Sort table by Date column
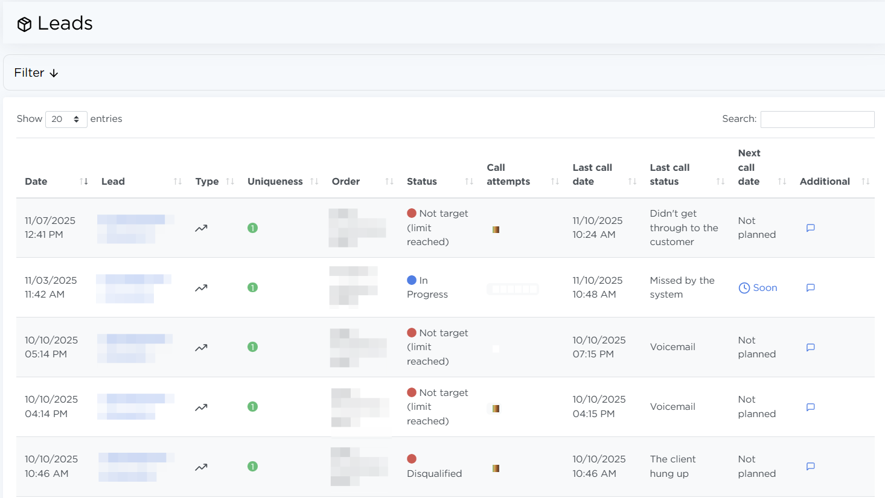This screenshot has height=498, width=885. click(36, 182)
